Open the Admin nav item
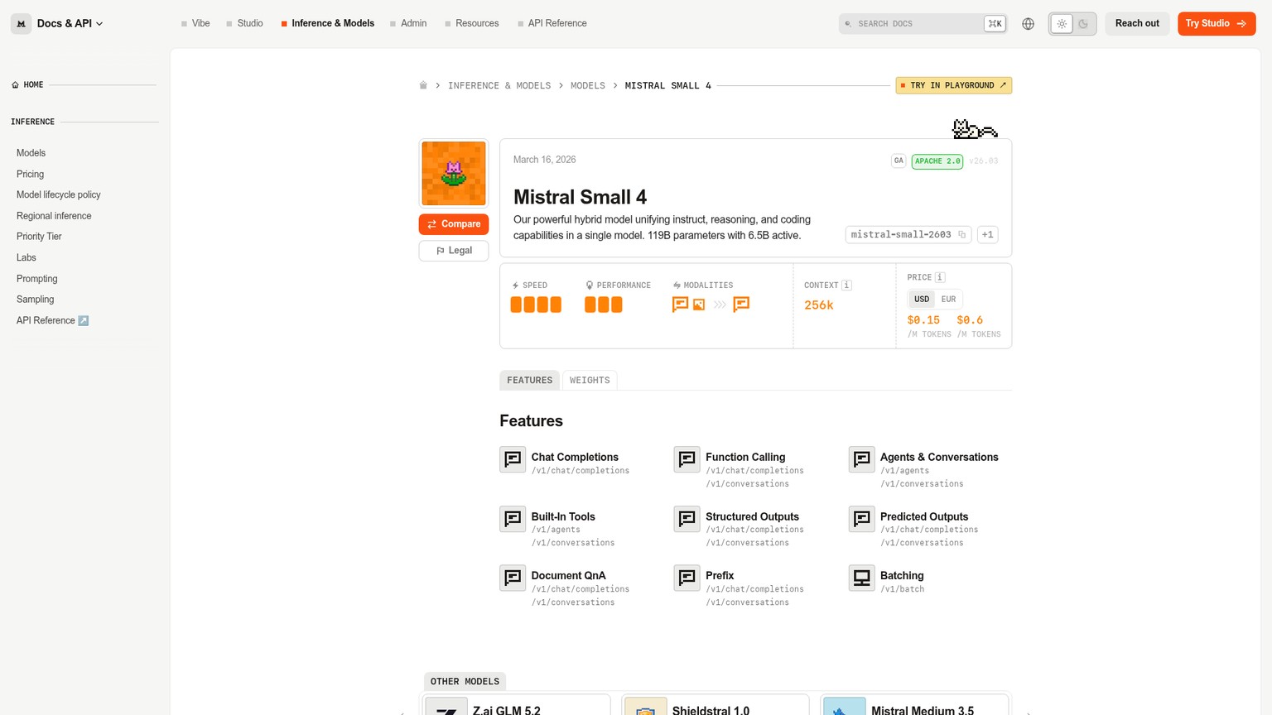1272x715 pixels. (x=408, y=24)
